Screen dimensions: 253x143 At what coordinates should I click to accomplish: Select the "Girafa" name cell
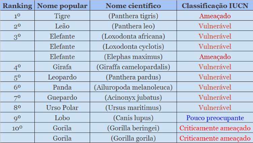pos(62,67)
